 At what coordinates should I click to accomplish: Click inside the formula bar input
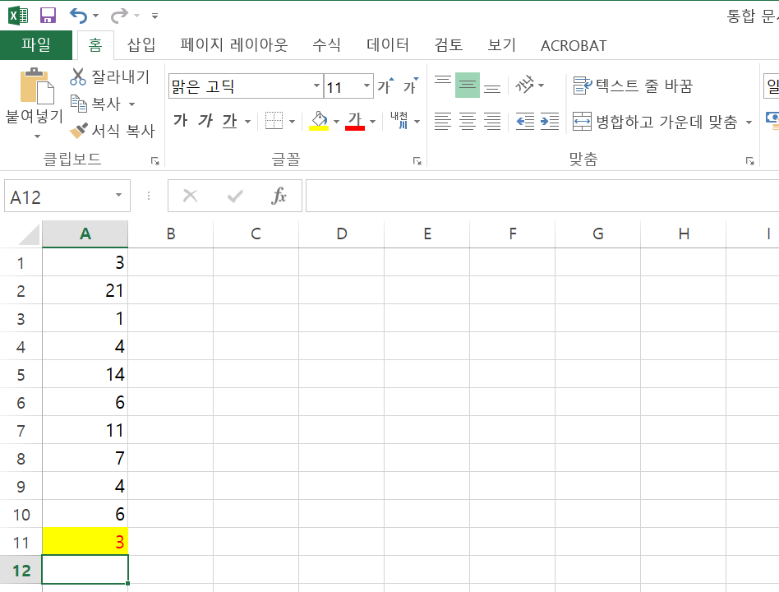coord(542,196)
